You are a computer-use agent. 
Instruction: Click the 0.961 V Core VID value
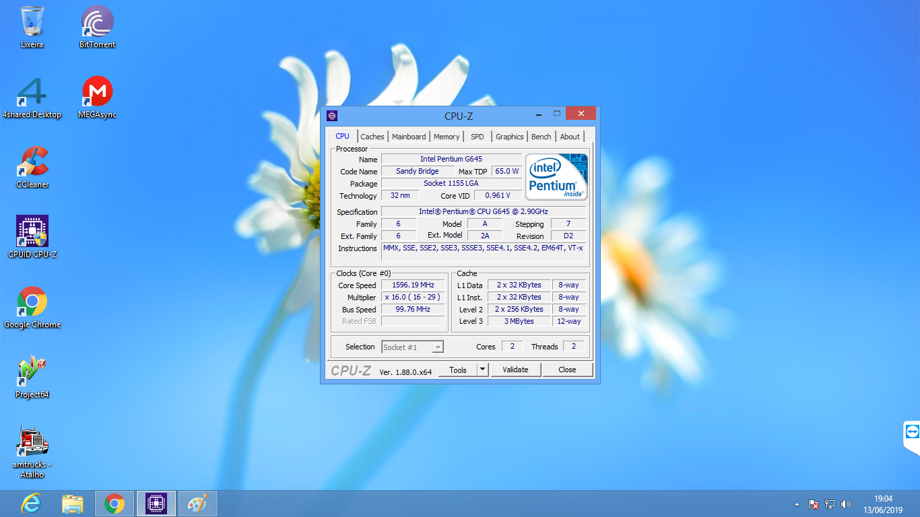coord(498,195)
